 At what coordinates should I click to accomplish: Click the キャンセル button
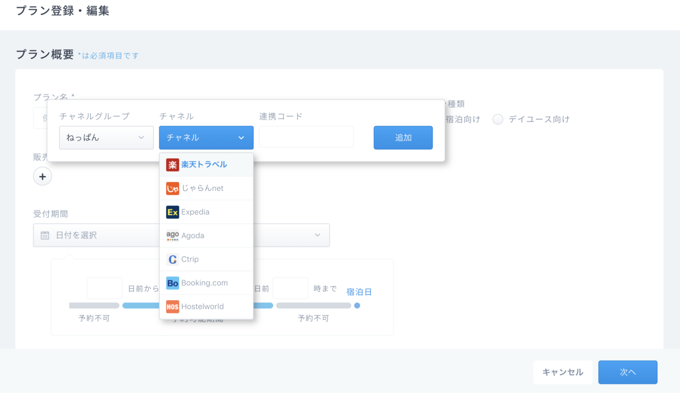[562, 372]
